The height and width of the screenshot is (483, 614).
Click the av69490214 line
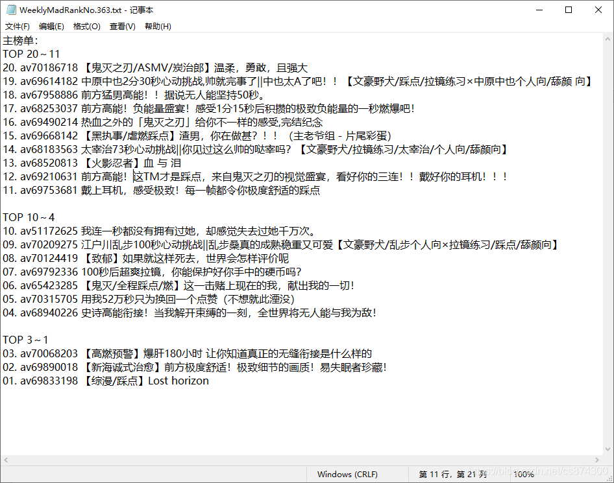163,122
